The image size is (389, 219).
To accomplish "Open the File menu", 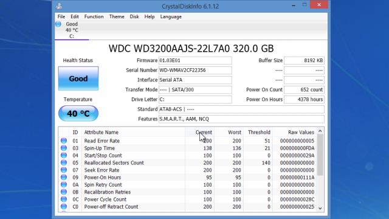I will tap(61, 16).
